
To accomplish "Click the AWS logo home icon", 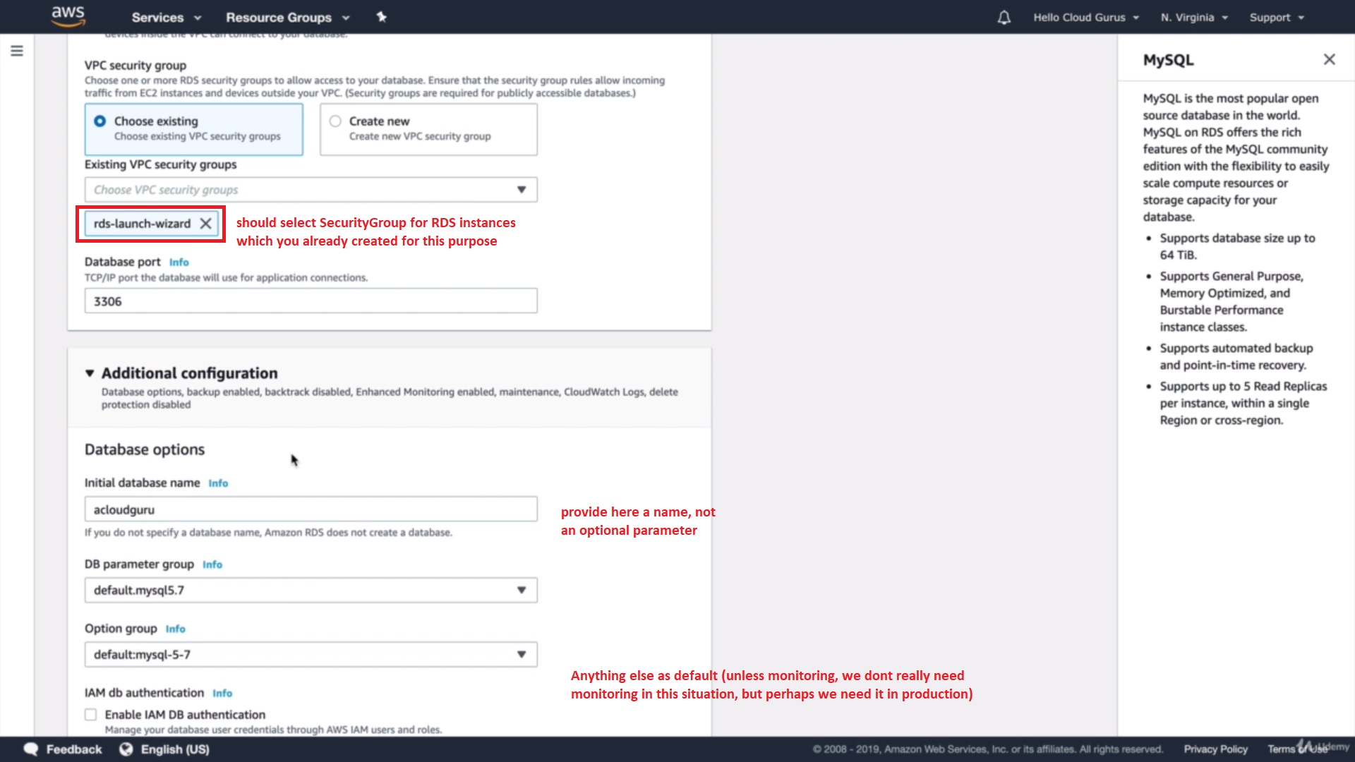I will [68, 16].
